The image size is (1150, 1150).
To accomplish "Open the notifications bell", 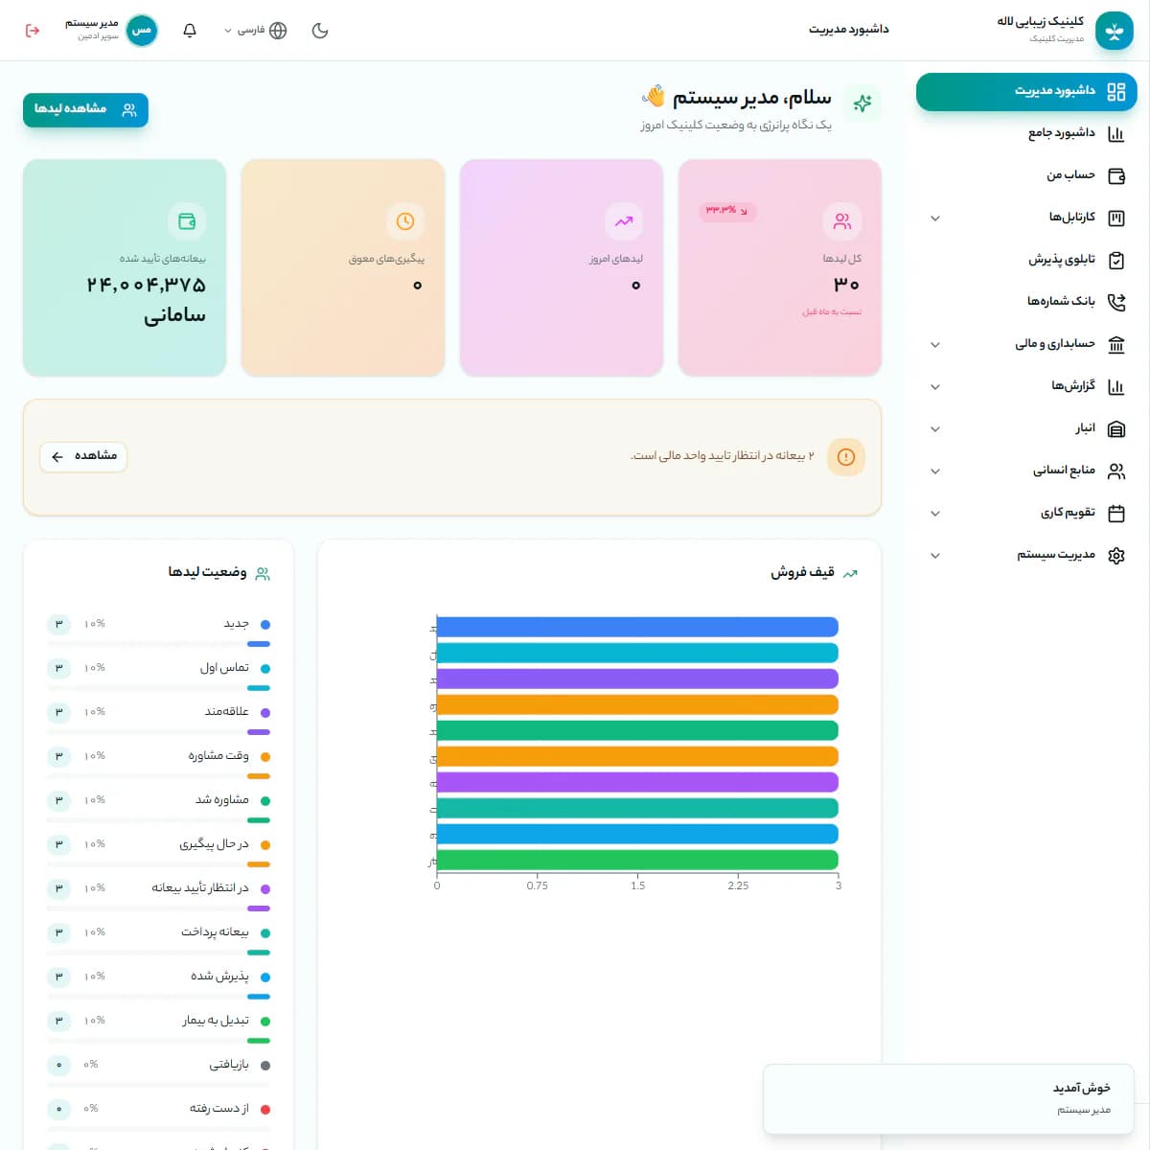I will (190, 31).
